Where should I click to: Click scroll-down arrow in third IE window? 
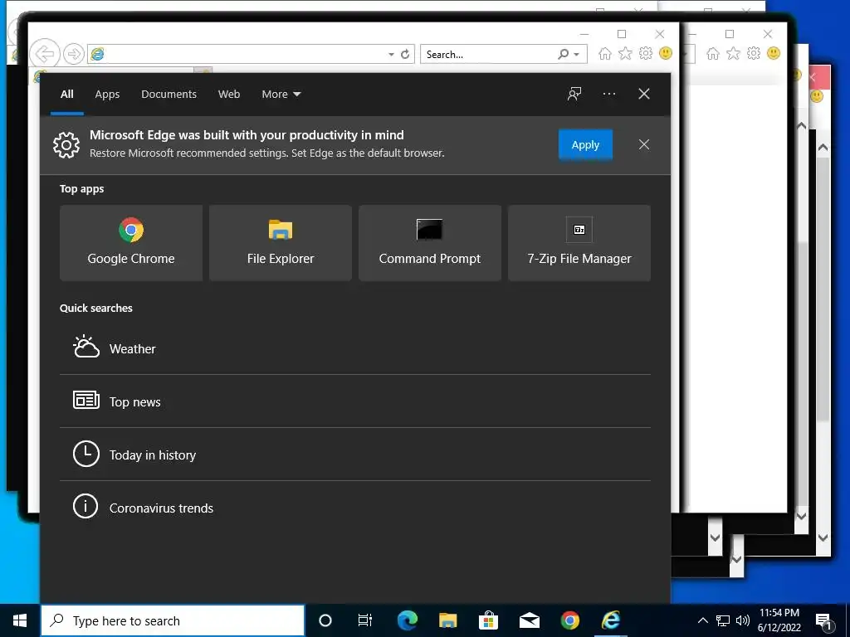tap(801, 516)
